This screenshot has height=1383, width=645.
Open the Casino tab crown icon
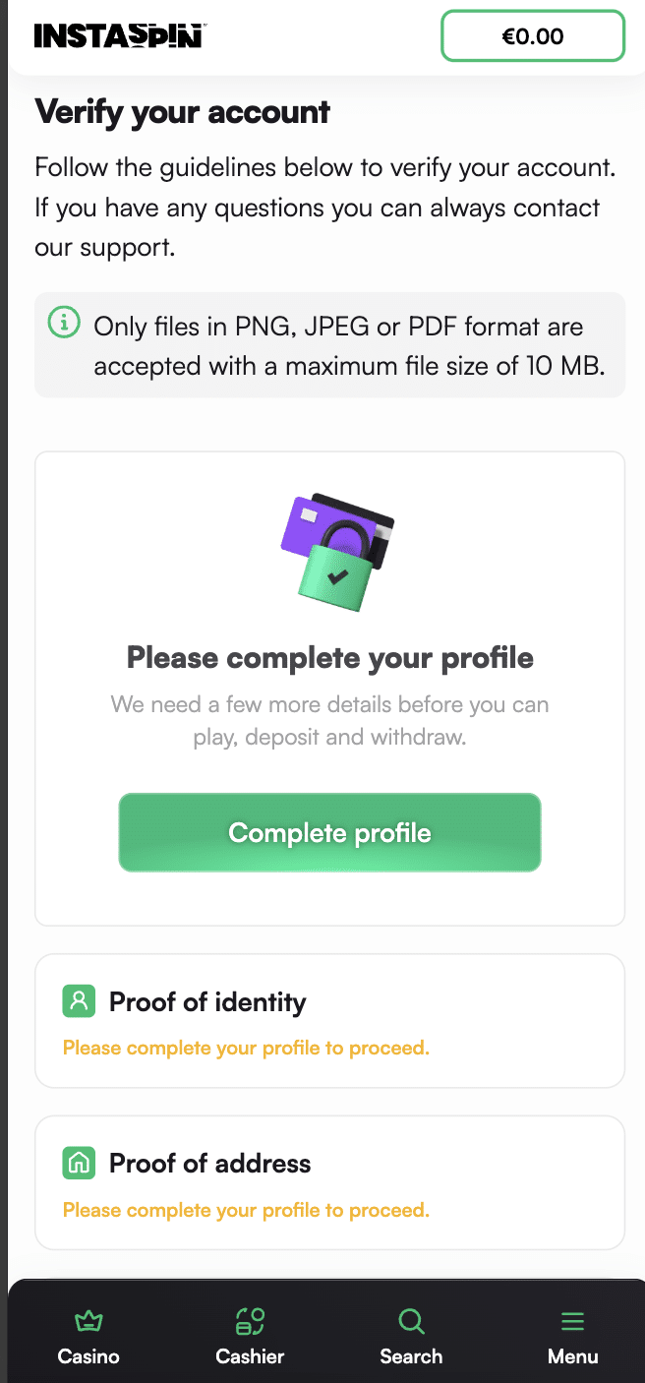(88, 1321)
